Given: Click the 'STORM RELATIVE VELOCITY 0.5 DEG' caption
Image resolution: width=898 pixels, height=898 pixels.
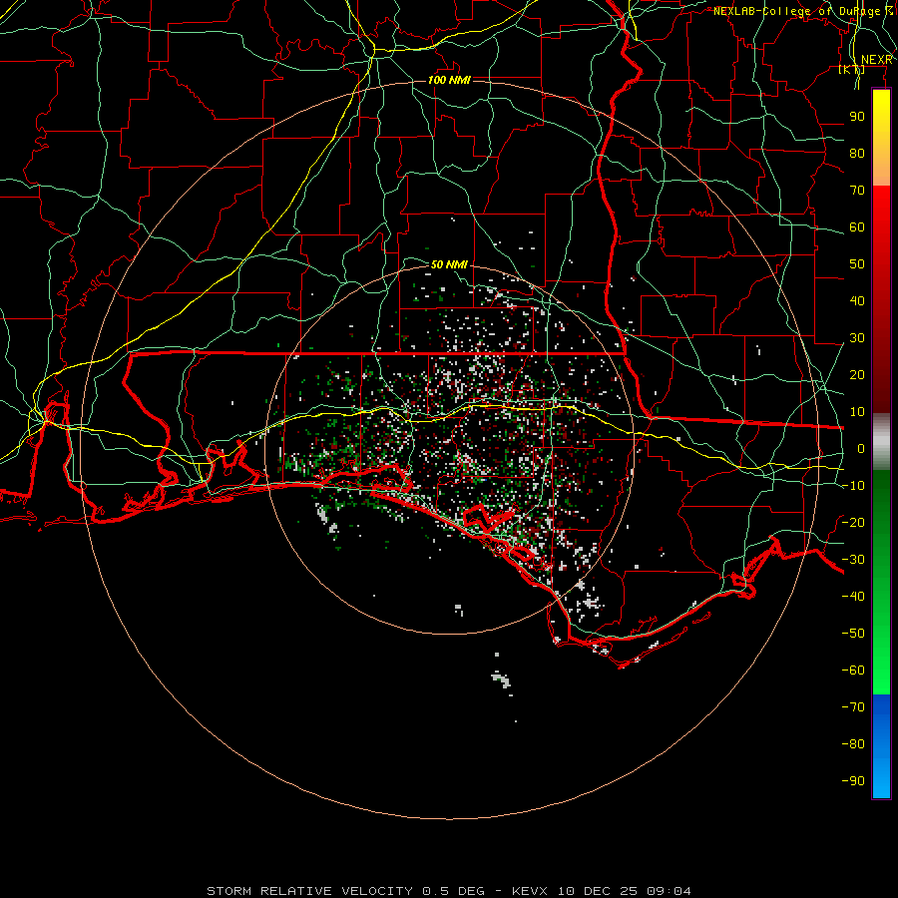Looking at the screenshot, I should (345, 891).
